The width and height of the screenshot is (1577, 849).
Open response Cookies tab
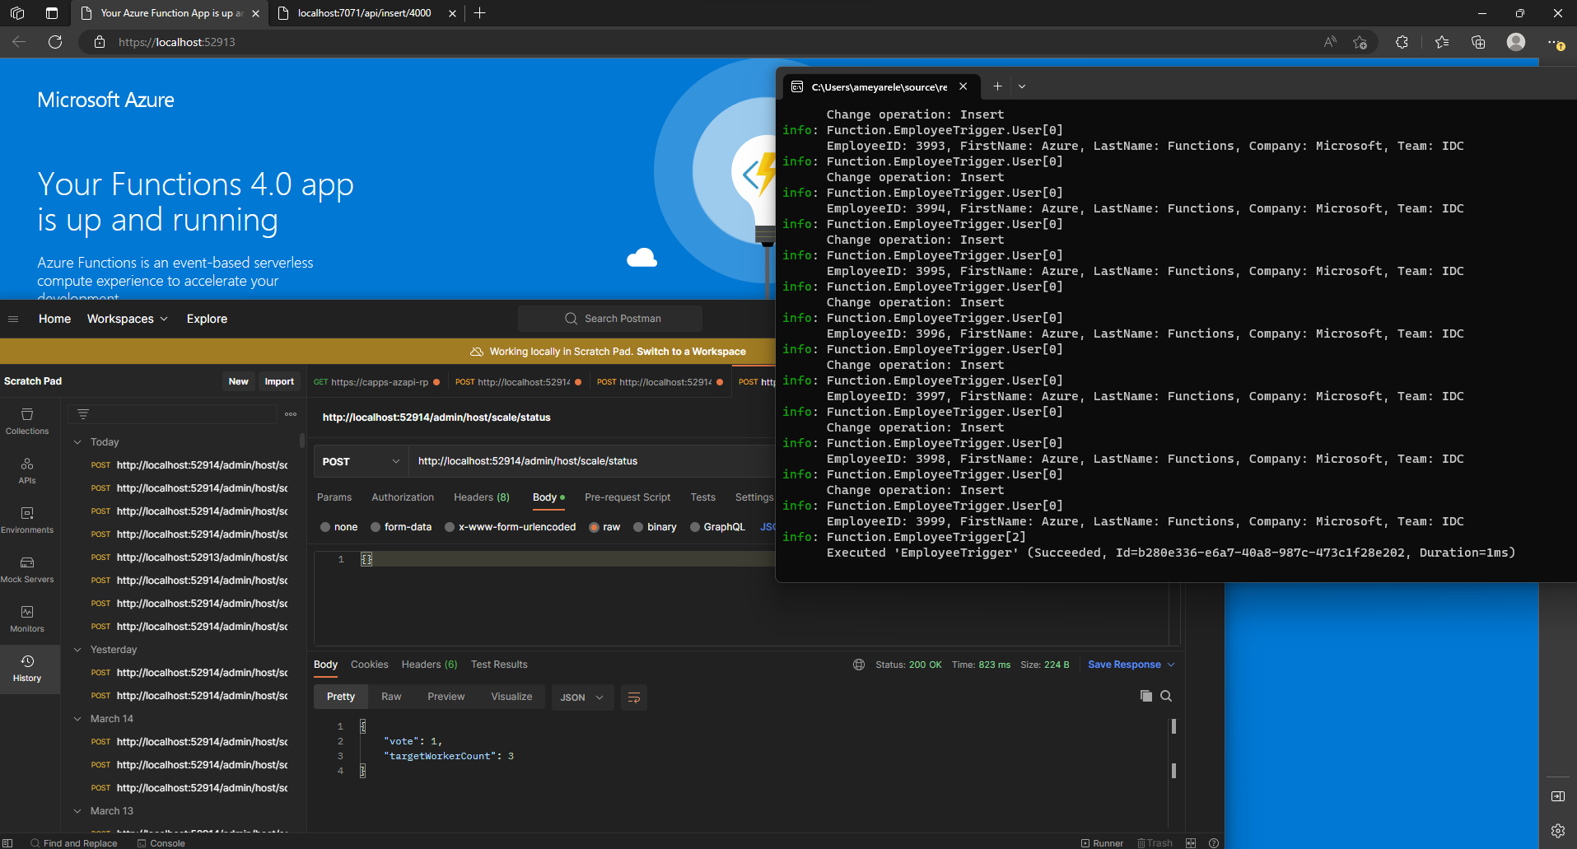370,665
